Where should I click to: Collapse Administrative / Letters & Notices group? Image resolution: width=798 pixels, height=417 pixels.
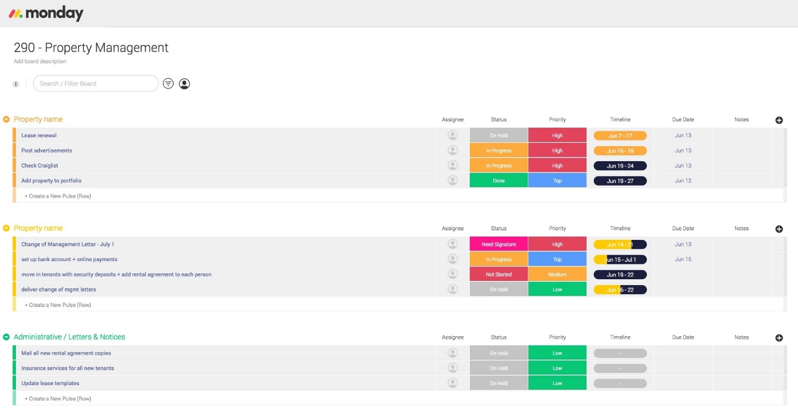pyautogui.click(x=6, y=337)
